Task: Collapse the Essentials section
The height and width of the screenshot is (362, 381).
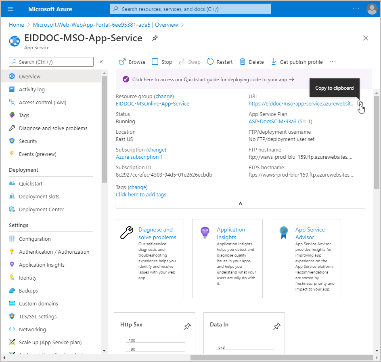Action: click(x=241, y=204)
